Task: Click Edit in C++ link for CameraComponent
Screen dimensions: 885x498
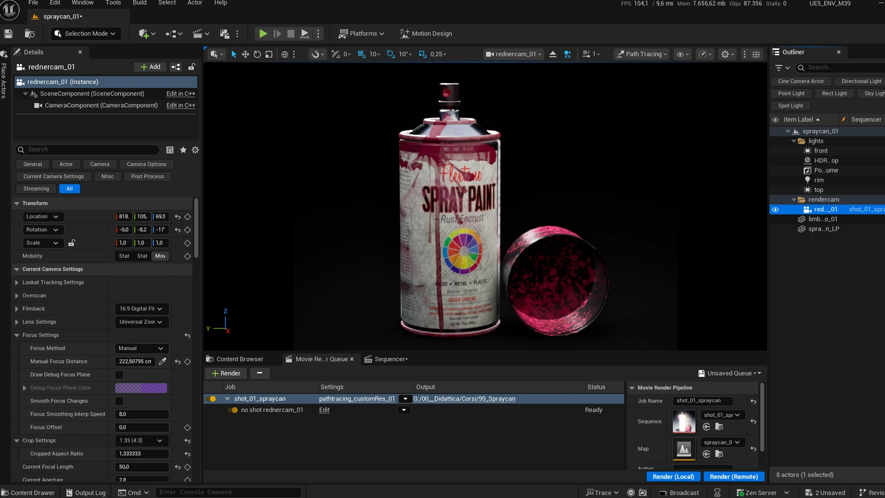Action: point(181,106)
